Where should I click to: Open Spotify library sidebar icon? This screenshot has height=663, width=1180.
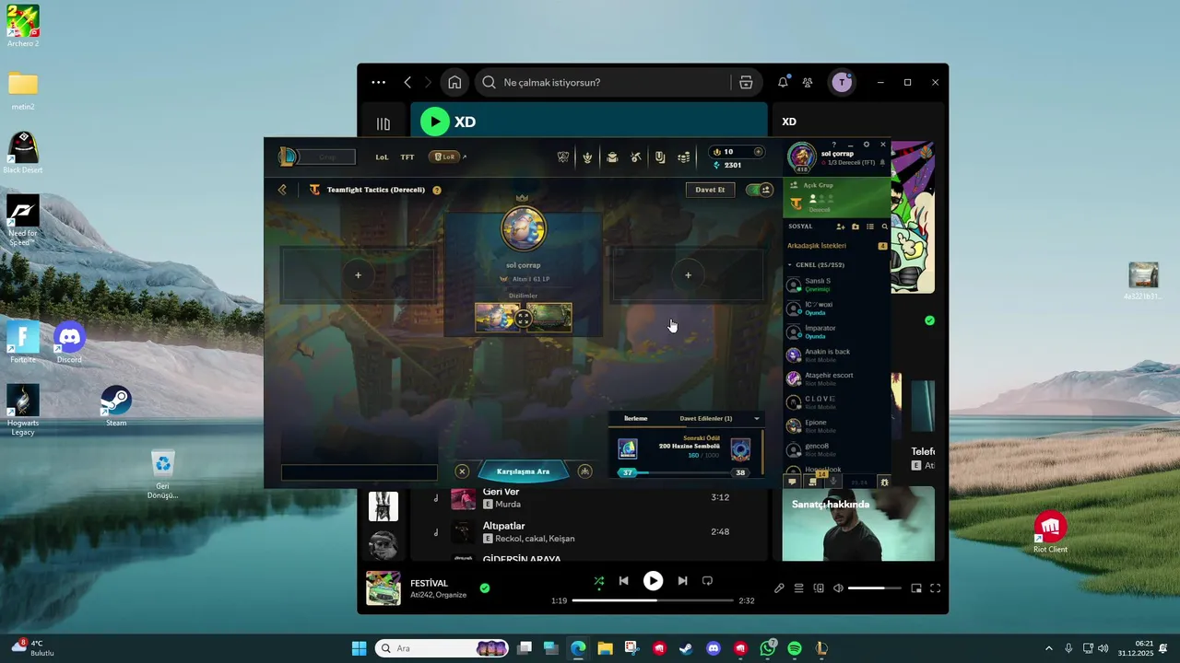(383, 123)
